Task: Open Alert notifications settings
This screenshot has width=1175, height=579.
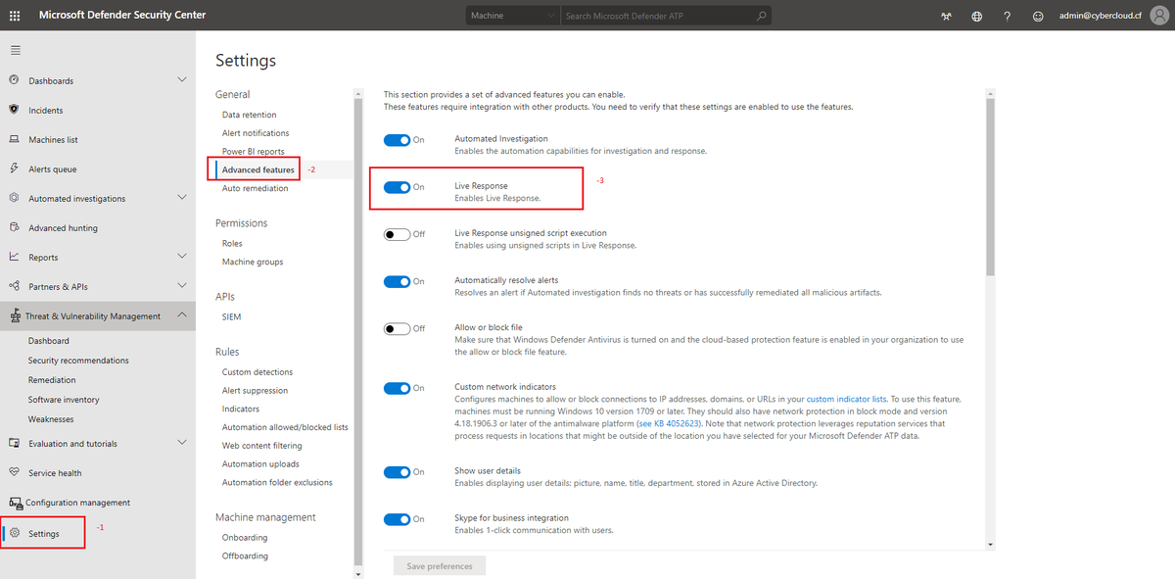Action: click(x=256, y=133)
